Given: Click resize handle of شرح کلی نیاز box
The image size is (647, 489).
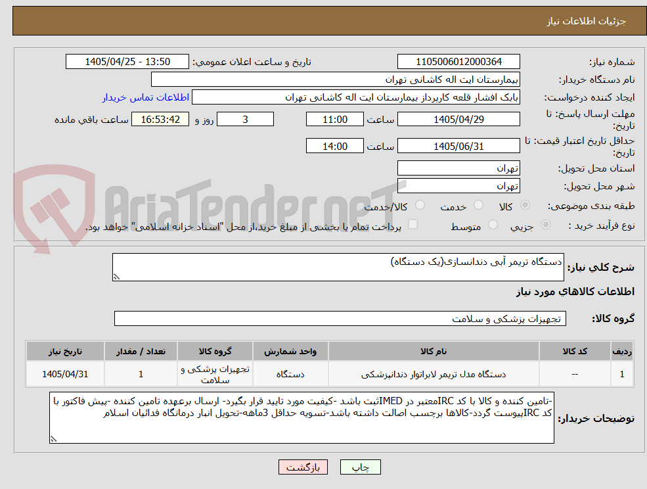Looking at the screenshot, I should click(x=116, y=277).
